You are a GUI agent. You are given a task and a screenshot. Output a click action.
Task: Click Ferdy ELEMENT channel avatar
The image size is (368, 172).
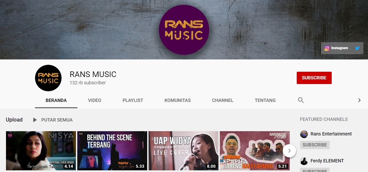pyautogui.click(x=304, y=161)
